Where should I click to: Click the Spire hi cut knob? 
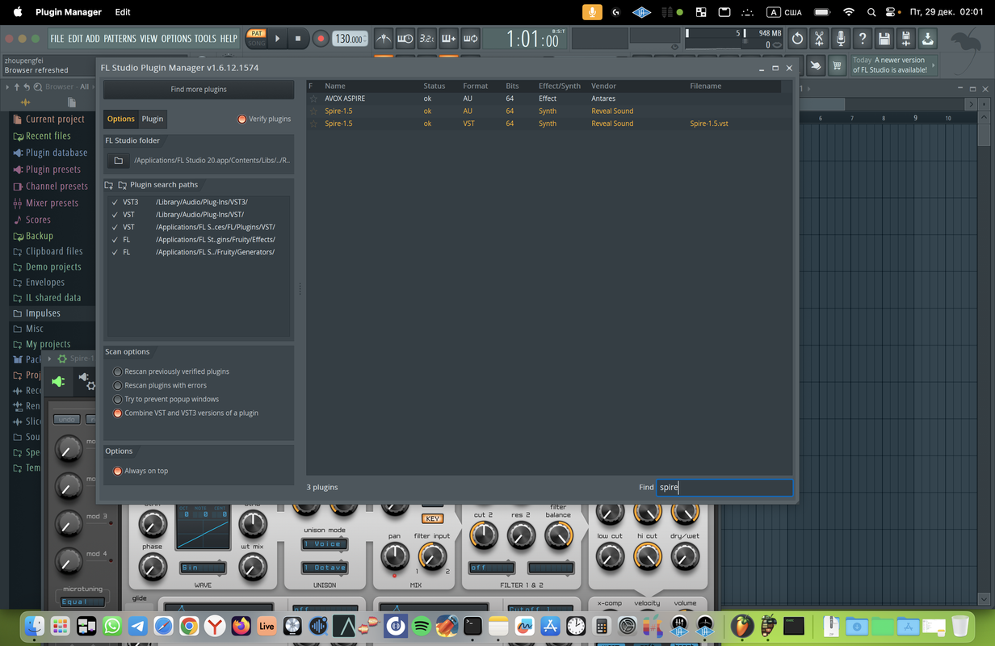tap(647, 556)
